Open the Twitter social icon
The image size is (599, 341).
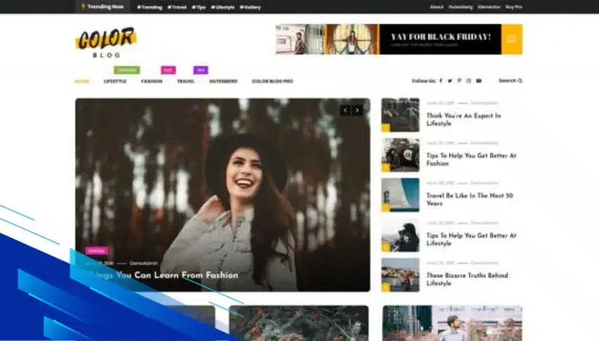[x=450, y=81]
